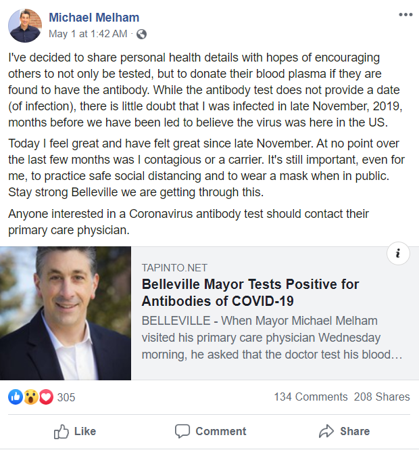419x450 pixels.
Task: Click the article description preview text
Action: (x=270, y=337)
